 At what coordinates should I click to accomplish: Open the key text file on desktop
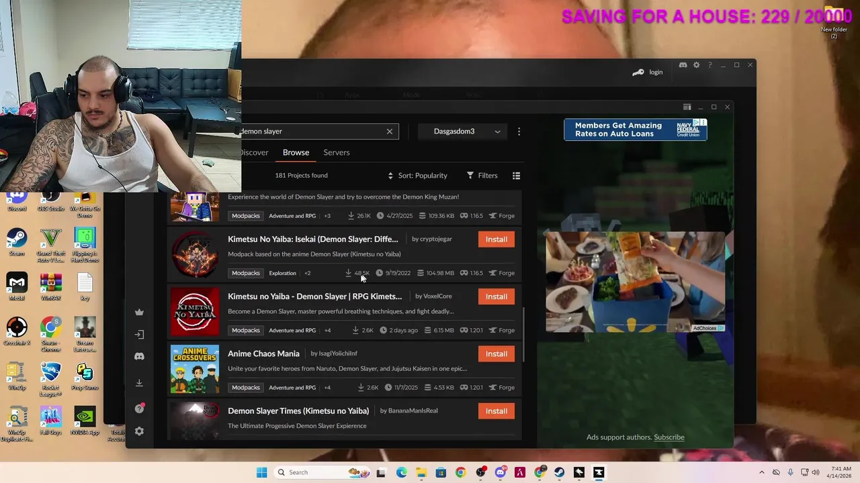point(85,287)
